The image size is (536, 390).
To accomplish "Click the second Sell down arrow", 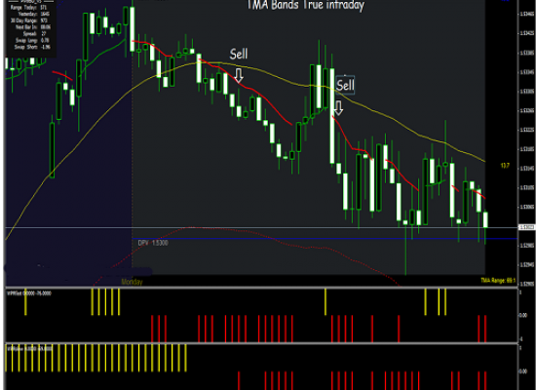I will coord(338,108).
